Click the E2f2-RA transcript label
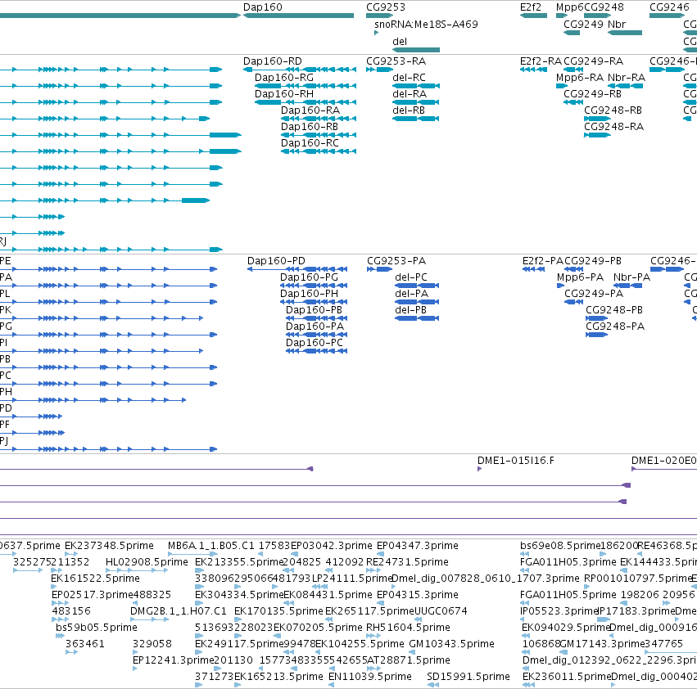 [541, 61]
